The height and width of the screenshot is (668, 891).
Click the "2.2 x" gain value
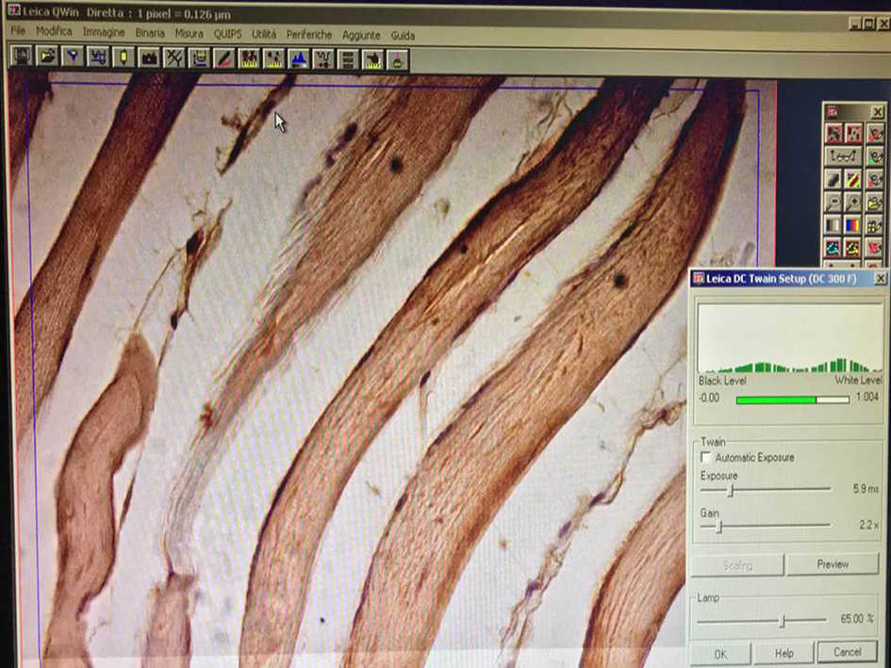(x=868, y=525)
